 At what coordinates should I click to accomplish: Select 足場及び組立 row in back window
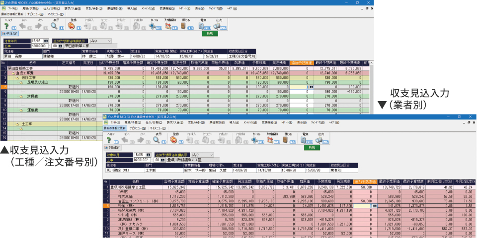pos(185,83)
